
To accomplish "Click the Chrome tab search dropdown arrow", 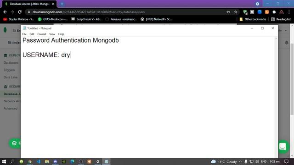I will pyautogui.click(x=257, y=4).
